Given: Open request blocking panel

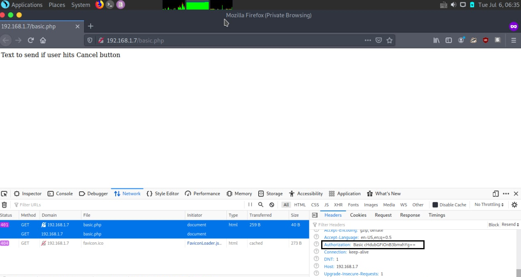Looking at the screenshot, I should [x=272, y=205].
